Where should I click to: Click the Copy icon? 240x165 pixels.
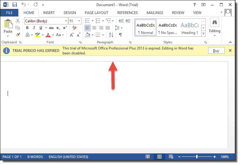coord(18,28)
